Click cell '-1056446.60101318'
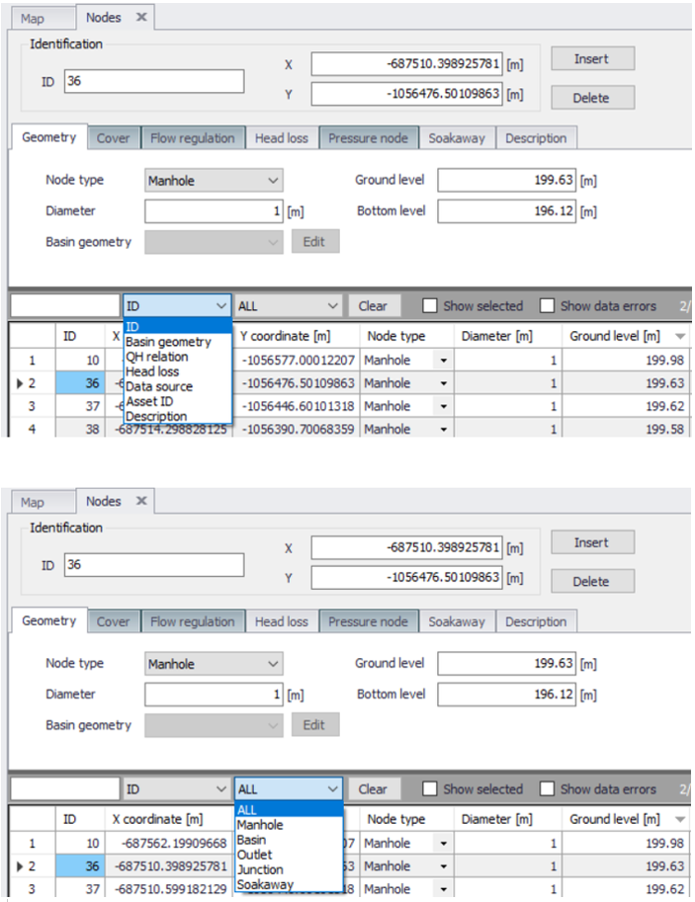This screenshot has height=902, width=695. pos(296,406)
